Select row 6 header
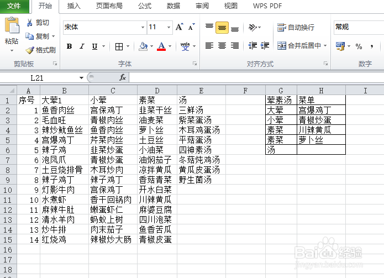The image size is (384, 278). pyautogui.click(x=8, y=150)
